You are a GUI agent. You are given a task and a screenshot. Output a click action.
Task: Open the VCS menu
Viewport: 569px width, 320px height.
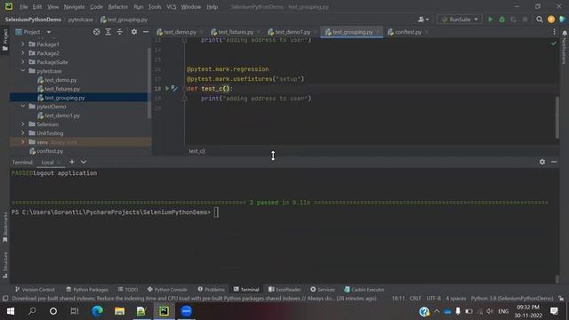pos(172,7)
